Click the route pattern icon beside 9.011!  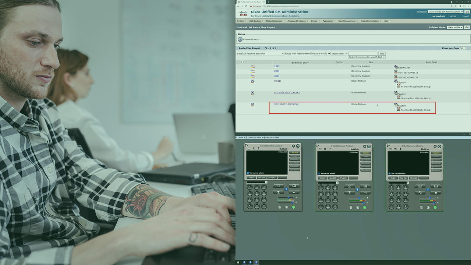click(252, 81)
